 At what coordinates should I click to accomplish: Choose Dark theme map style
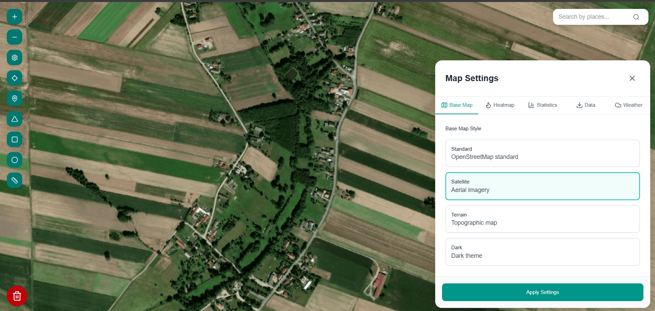click(x=543, y=252)
